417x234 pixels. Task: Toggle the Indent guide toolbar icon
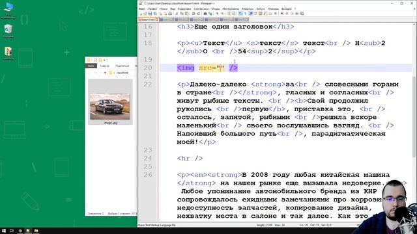(x=250, y=13)
